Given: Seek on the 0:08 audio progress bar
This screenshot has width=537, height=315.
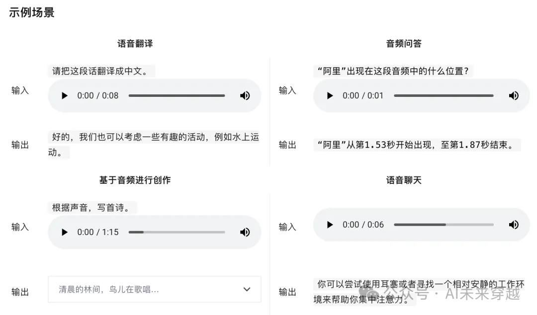Looking at the screenshot, I should (x=177, y=96).
